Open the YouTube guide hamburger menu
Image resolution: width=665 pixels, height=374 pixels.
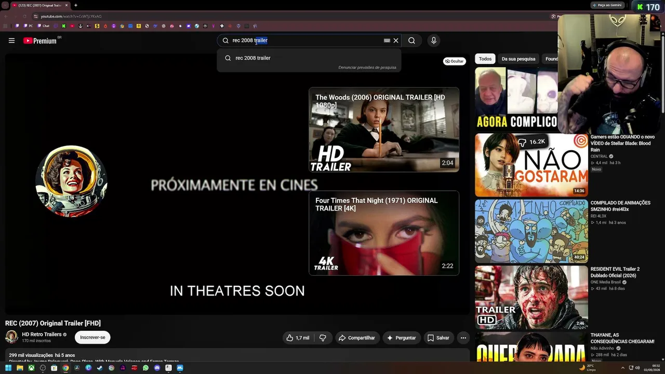click(11, 41)
